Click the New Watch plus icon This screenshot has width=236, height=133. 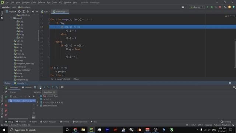34,96
